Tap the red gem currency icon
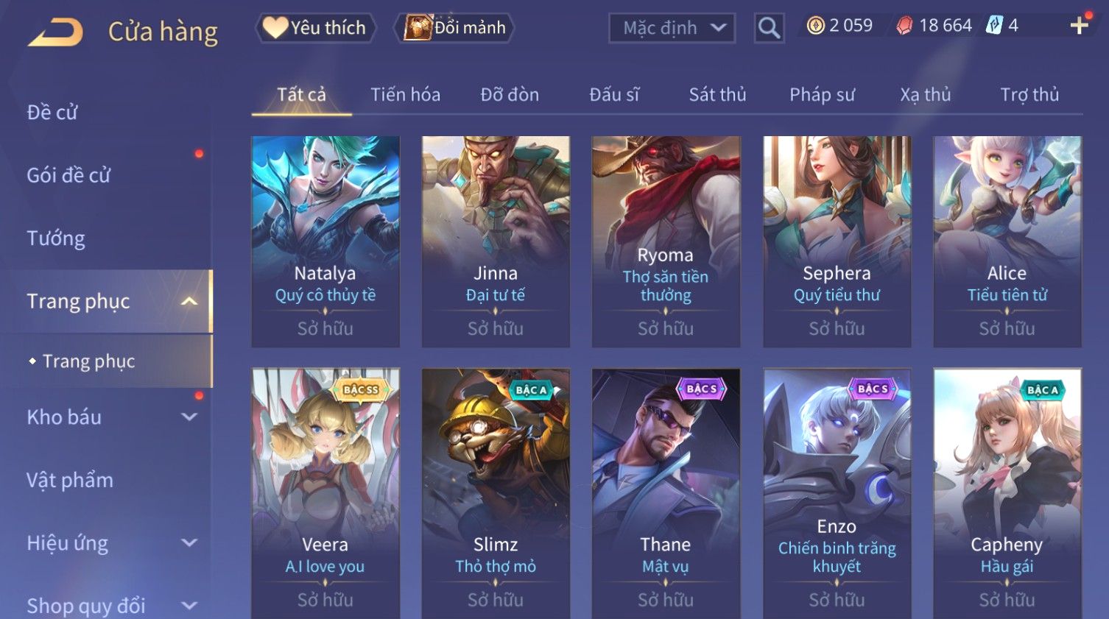This screenshot has height=619, width=1109. pyautogui.click(x=904, y=26)
